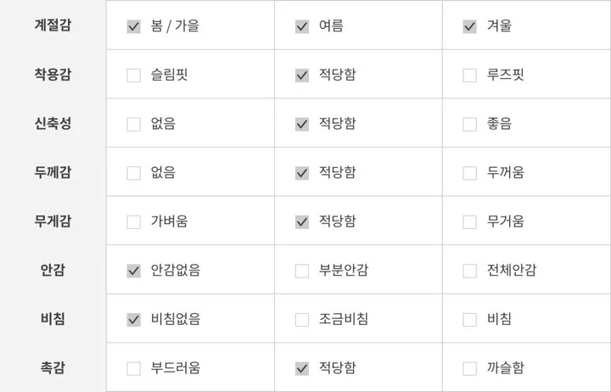Uncheck 적당함 in the 촉감 row
This screenshot has height=392, width=611.
click(x=302, y=368)
